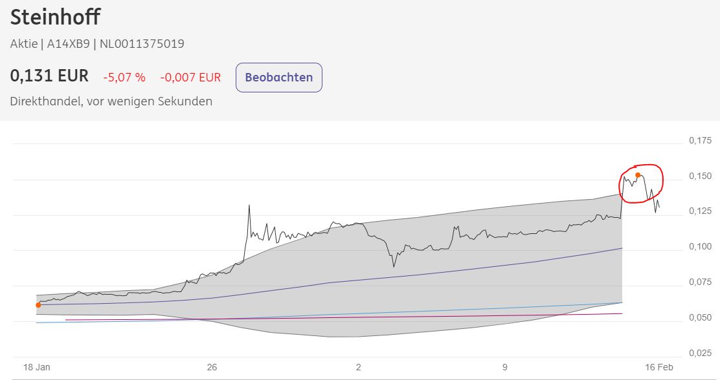This screenshot has height=380, width=720.
Task: Click the Direkthandel timestamp text
Action: 110,101
